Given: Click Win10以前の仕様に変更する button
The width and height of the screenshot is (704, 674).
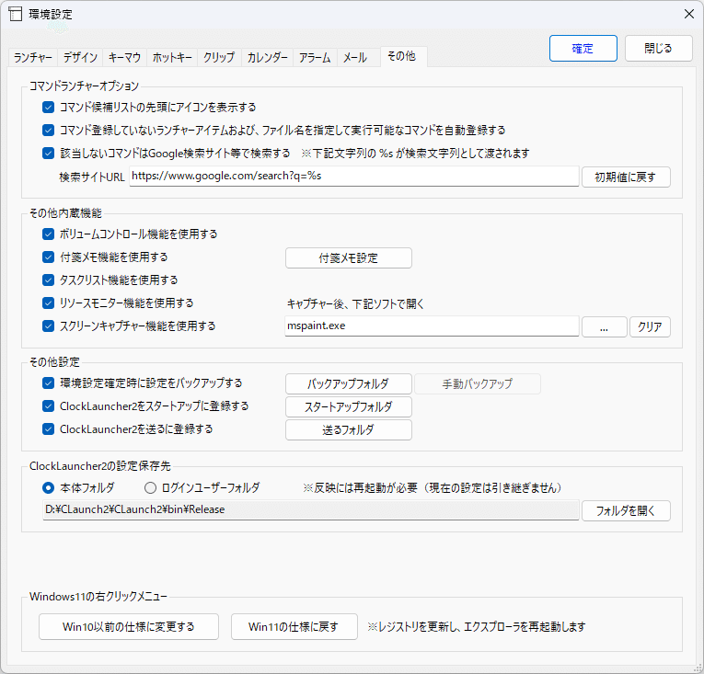Looking at the screenshot, I should [129, 626].
